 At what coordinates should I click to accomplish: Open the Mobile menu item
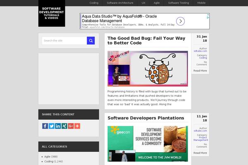(x=201, y=3)
